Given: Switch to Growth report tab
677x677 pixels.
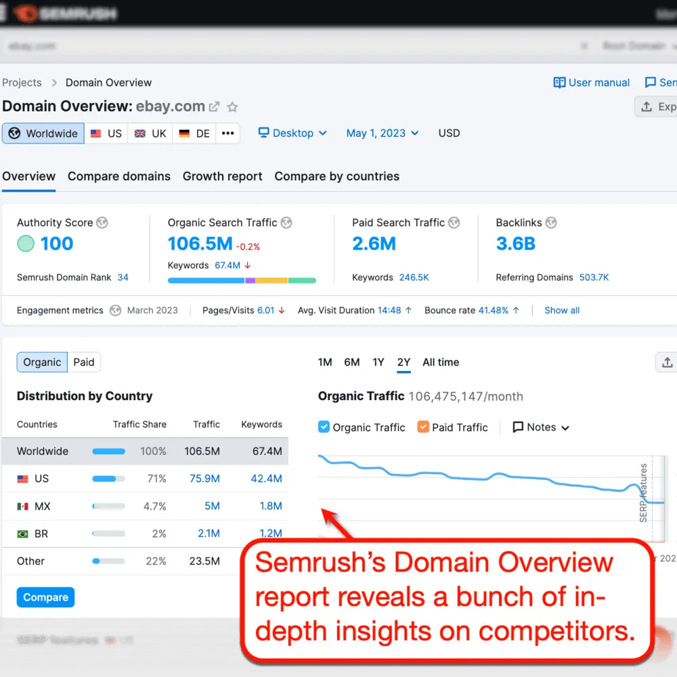Looking at the screenshot, I should (222, 177).
